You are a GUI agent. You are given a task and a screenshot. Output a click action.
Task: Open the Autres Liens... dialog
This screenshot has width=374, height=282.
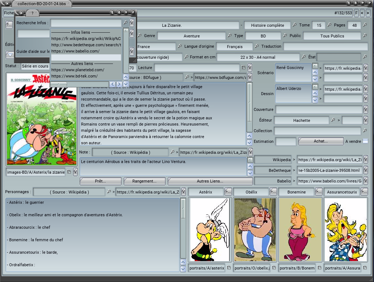point(210,181)
